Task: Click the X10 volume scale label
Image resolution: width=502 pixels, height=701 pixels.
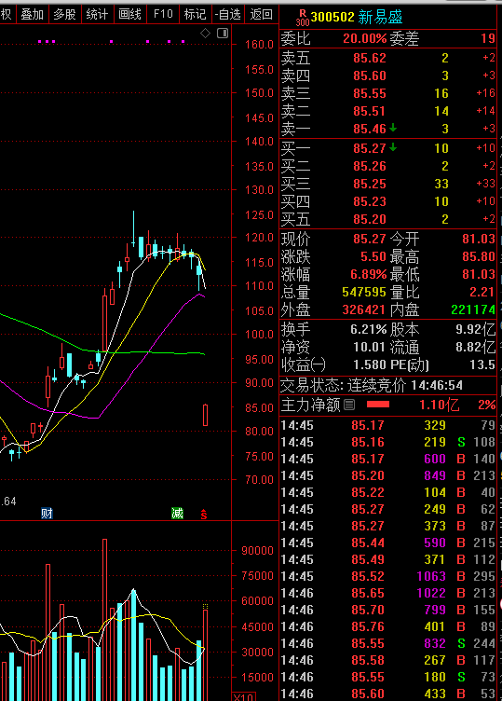Action: coord(244,697)
